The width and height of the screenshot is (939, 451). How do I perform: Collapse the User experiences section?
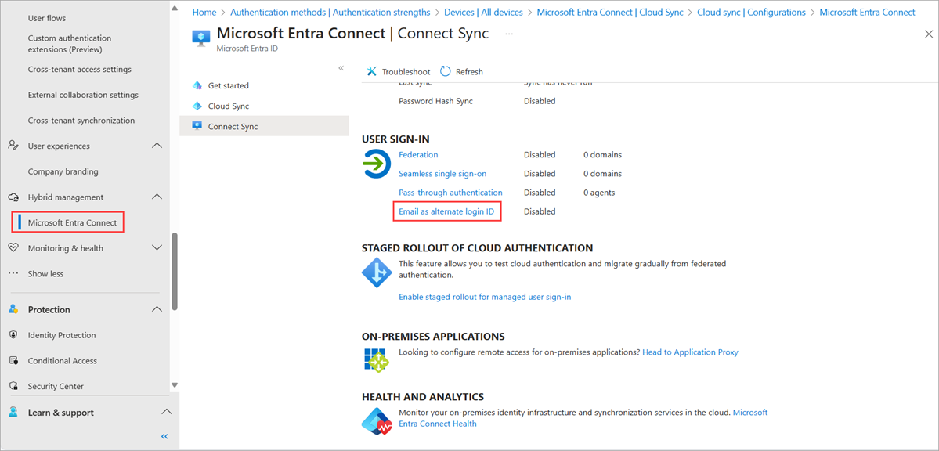click(157, 146)
